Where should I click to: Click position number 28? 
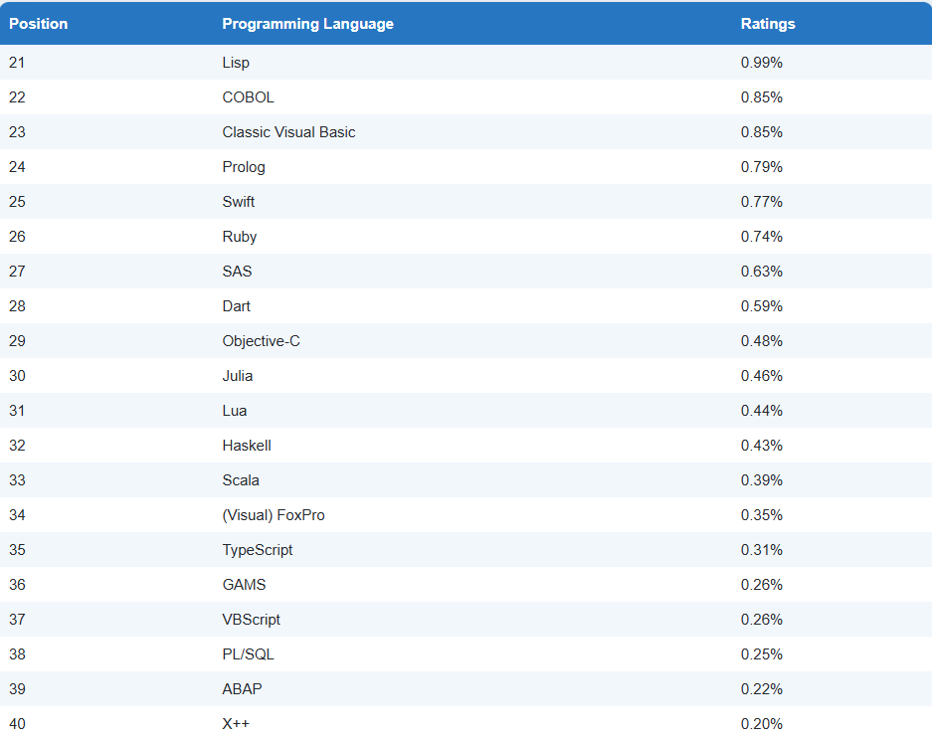tap(17, 306)
